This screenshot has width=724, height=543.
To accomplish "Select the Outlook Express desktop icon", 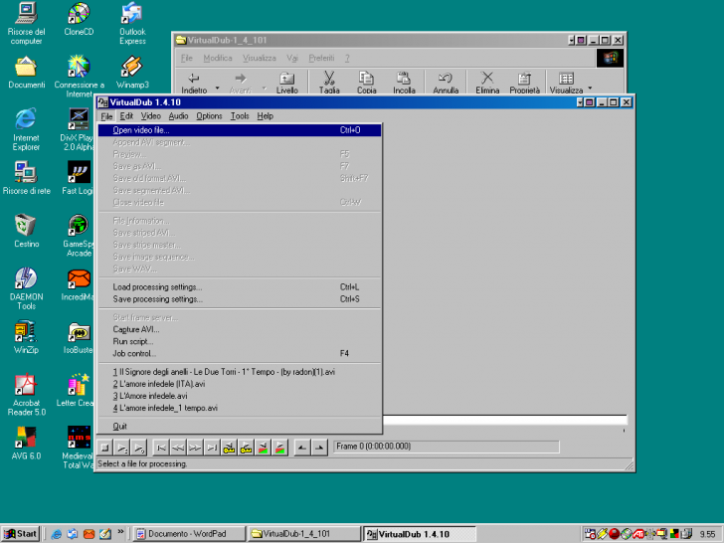I will 132,23.
